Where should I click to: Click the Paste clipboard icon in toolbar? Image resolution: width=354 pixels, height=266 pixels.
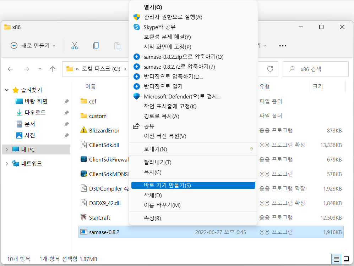coord(117,46)
